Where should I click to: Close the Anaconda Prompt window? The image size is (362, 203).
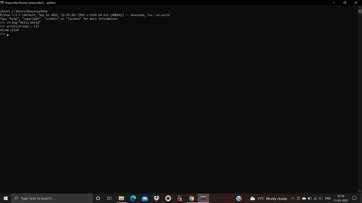click(356, 3)
